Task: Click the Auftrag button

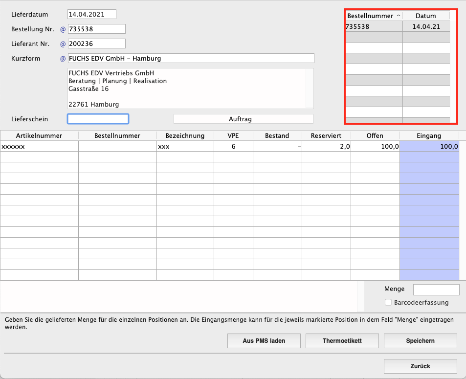Action: pos(243,119)
